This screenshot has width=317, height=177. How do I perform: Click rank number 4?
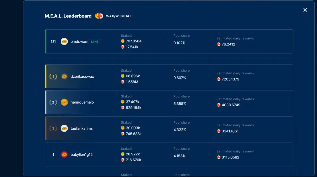53,154
